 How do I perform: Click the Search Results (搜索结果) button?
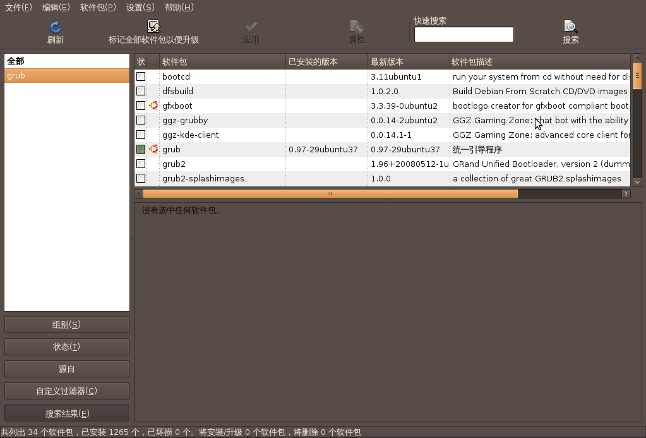[67, 413]
